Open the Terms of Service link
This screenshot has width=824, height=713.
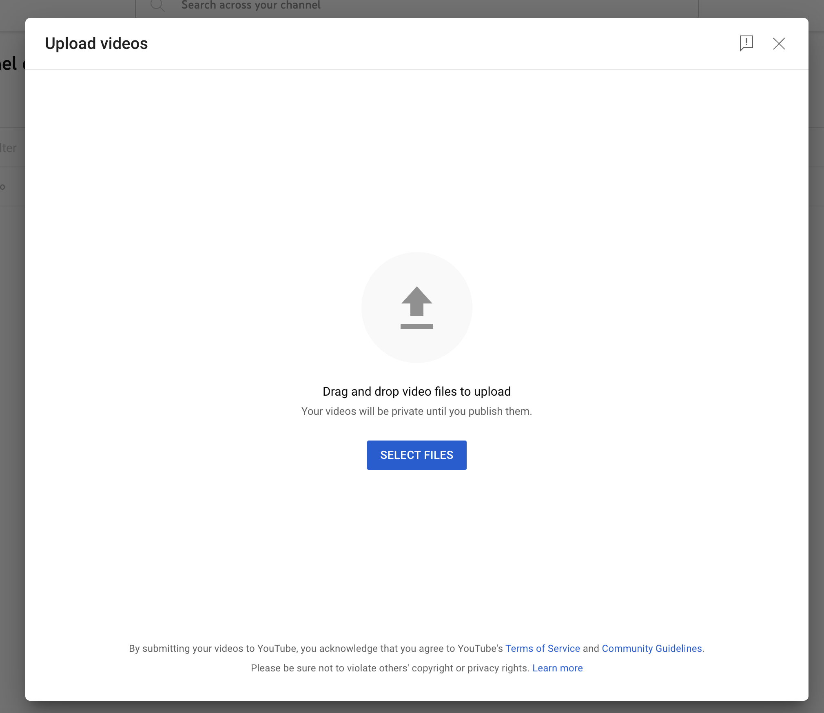point(543,649)
